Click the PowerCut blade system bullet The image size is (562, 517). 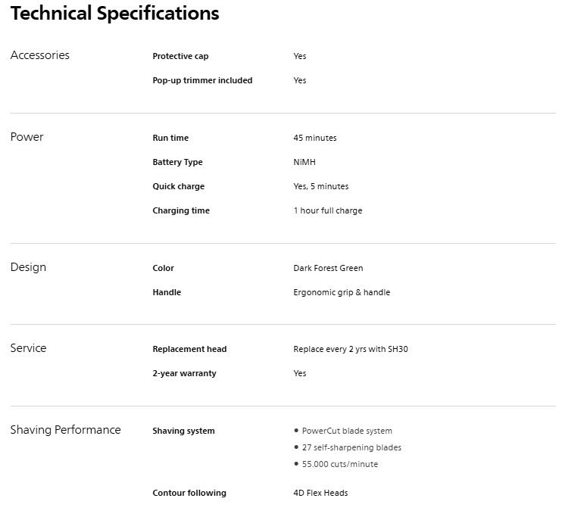coord(347,431)
